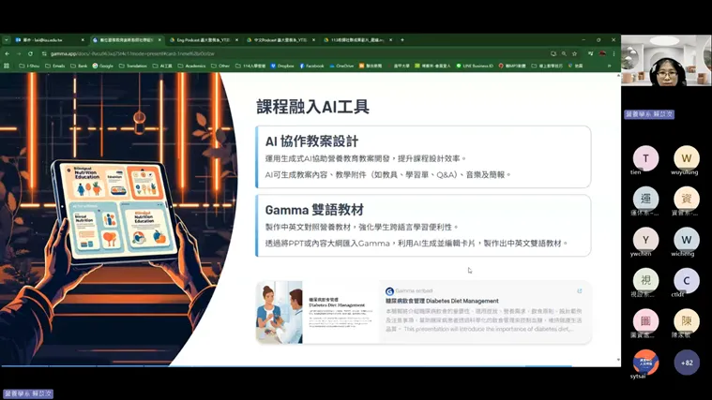Switch to the Eng-Podcast tab
Viewport: 712px width, 400px height.
[202, 40]
